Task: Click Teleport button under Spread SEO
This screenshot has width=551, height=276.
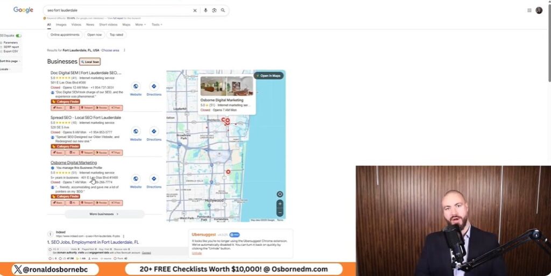Action: (87, 153)
